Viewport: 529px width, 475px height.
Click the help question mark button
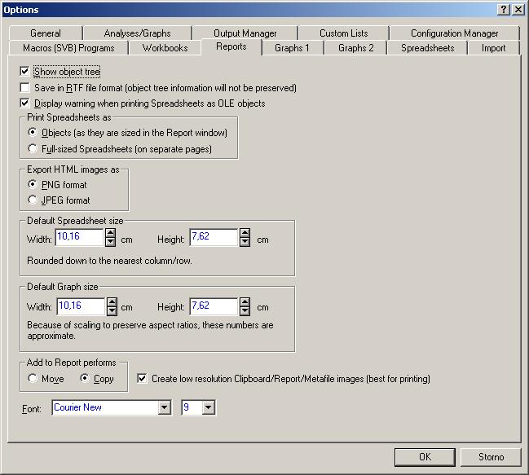click(503, 10)
